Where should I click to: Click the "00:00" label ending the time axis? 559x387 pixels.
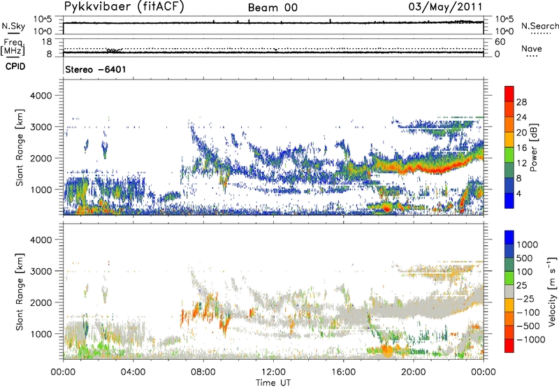click(x=484, y=372)
